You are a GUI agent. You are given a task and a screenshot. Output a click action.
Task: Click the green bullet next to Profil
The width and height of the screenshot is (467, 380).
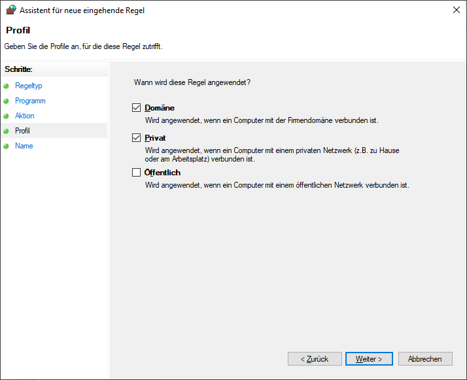pos(7,131)
